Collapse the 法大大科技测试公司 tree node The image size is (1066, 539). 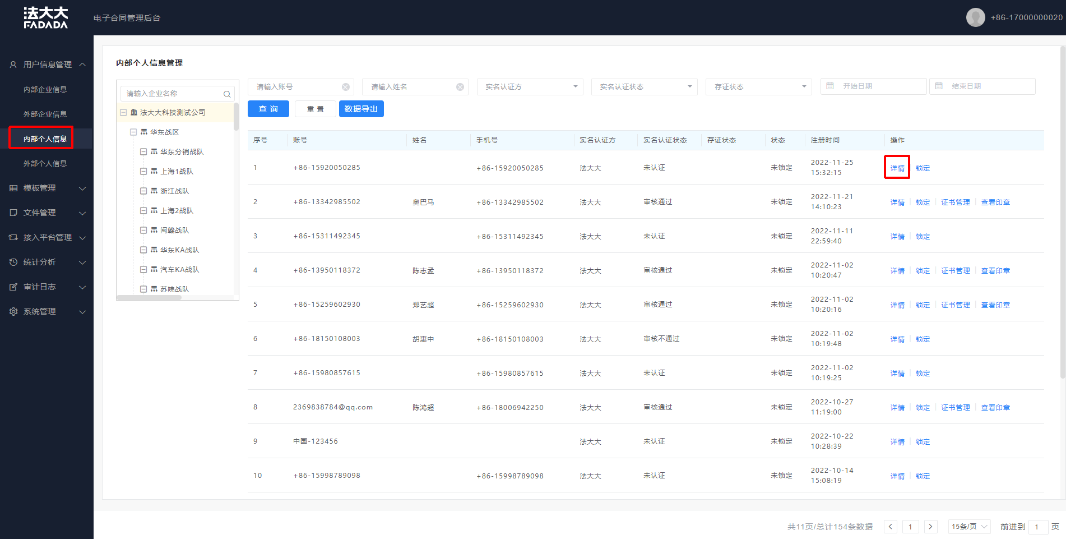[x=123, y=113]
